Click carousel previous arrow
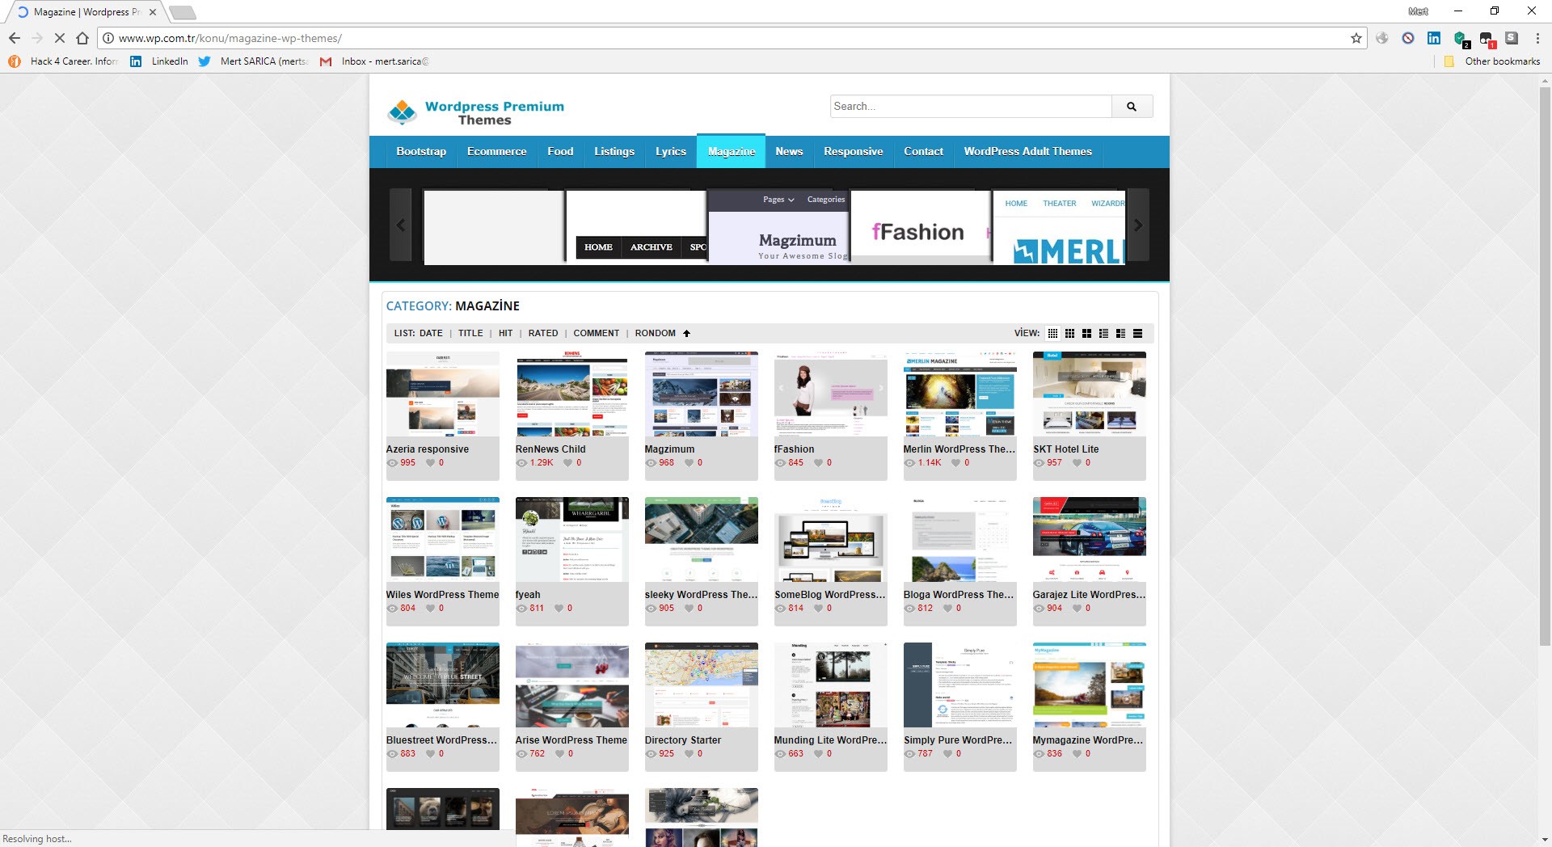This screenshot has width=1552, height=847. pyautogui.click(x=401, y=225)
